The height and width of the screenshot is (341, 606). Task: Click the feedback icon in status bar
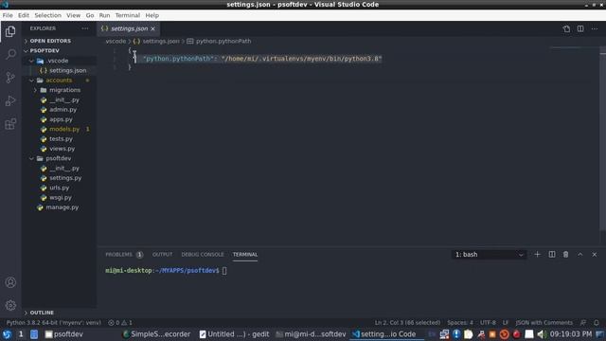coord(583,322)
